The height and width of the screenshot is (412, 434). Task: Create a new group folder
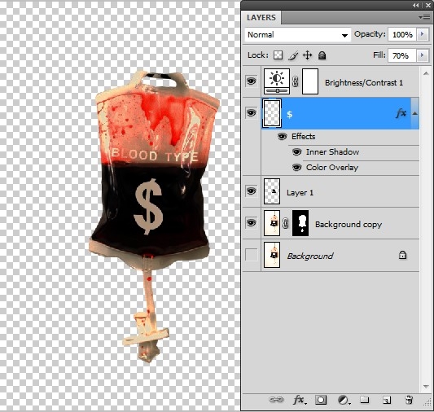[365, 399]
